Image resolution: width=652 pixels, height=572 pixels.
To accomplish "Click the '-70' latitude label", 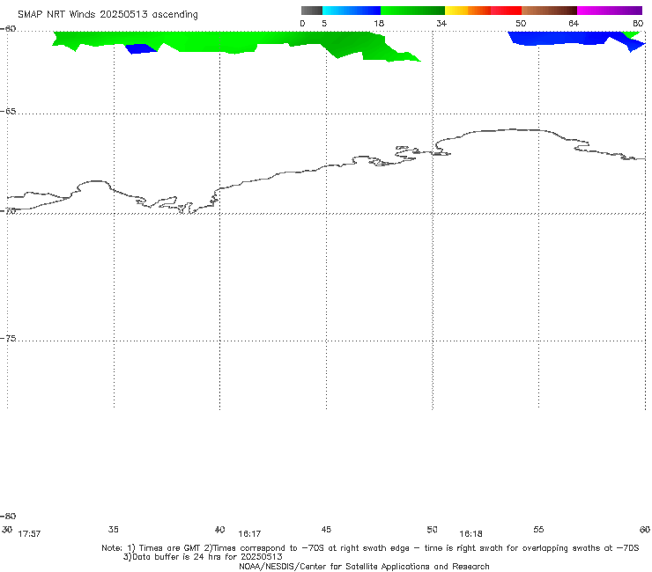I will (8, 211).
